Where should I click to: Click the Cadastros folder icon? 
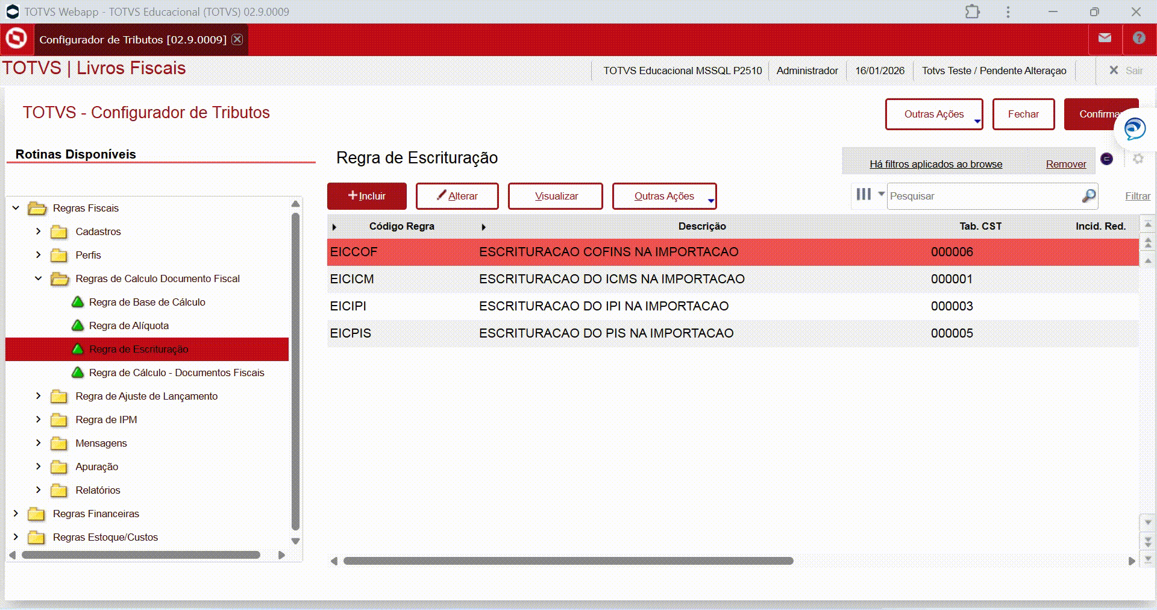(59, 231)
